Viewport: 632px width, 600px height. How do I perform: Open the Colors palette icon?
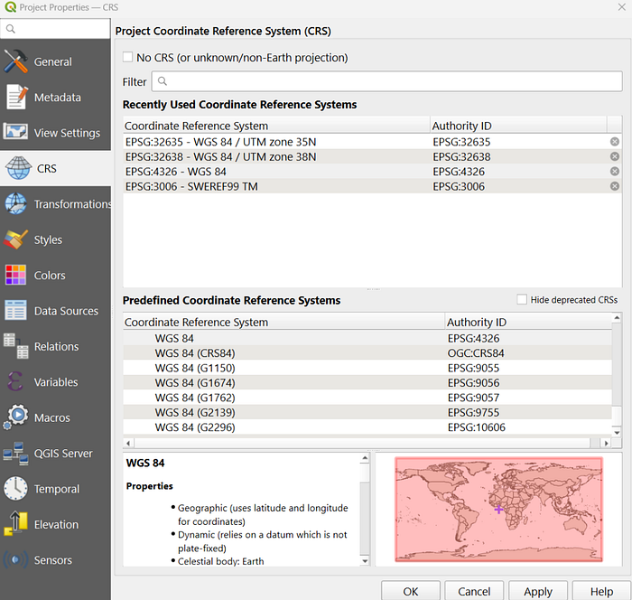pyautogui.click(x=15, y=275)
